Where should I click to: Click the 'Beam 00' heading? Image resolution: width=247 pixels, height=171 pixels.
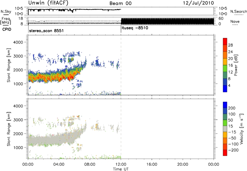[x=120, y=3]
